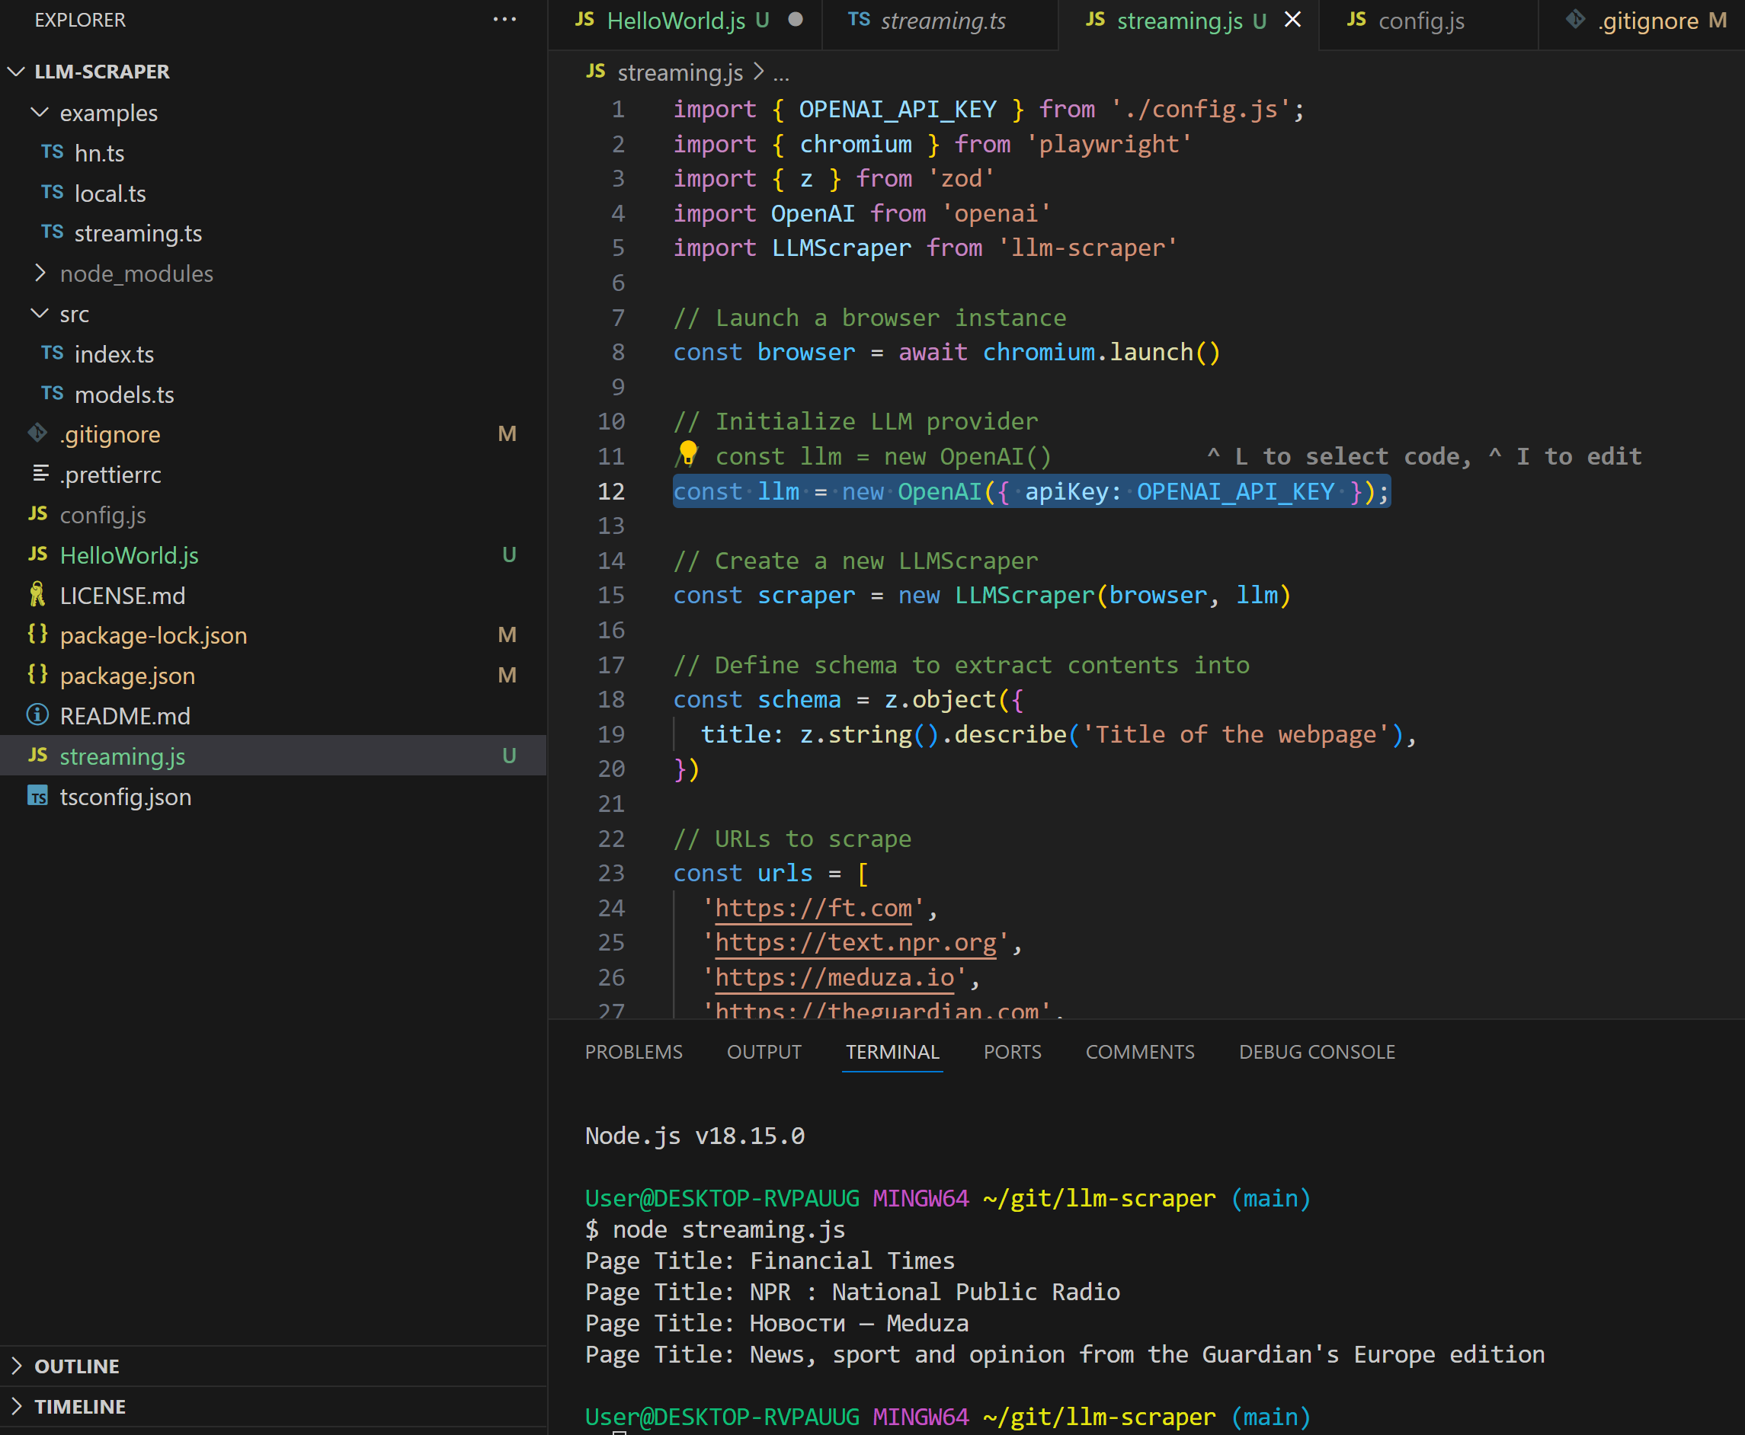
Task: Click the TS icon beside models.ts
Action: tap(52, 394)
